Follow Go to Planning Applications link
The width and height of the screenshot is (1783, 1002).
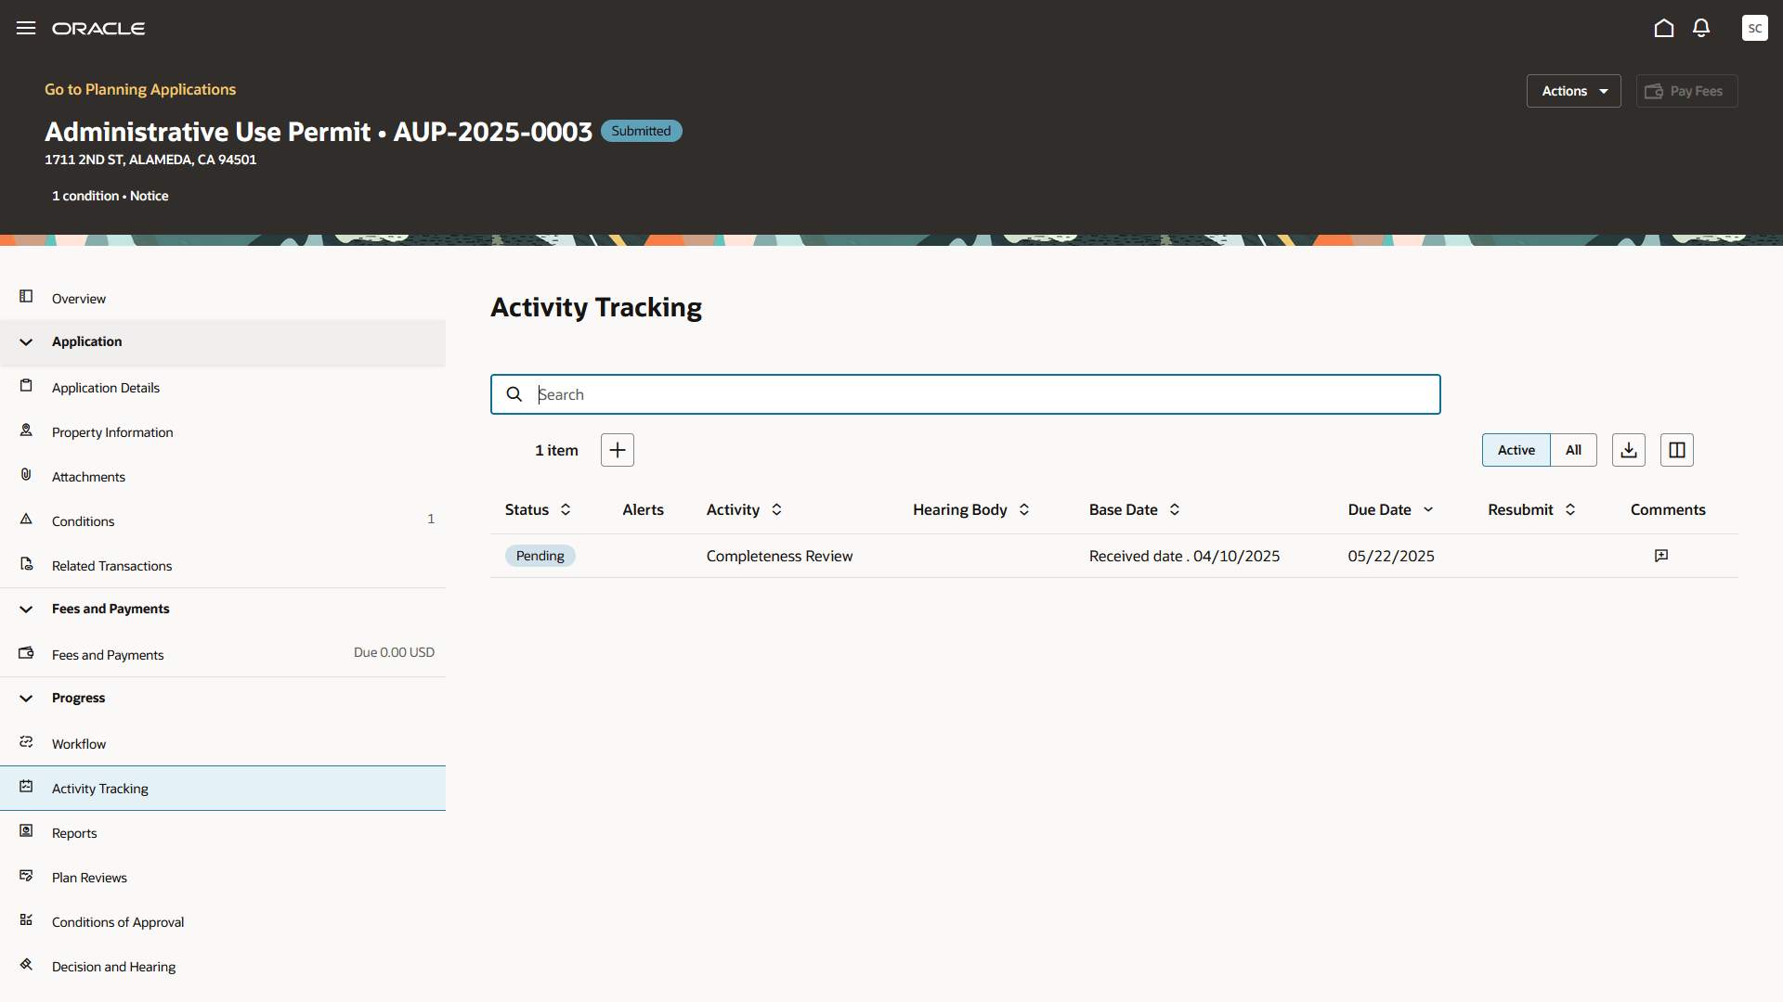coord(140,89)
